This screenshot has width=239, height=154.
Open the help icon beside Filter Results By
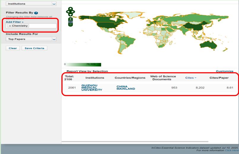coord(36,13)
